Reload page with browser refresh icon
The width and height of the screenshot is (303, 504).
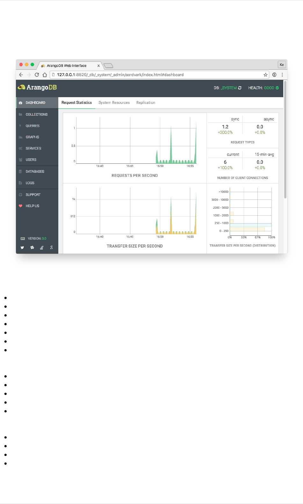37,75
